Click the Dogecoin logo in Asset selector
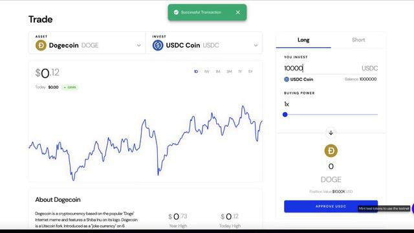 tap(41, 45)
